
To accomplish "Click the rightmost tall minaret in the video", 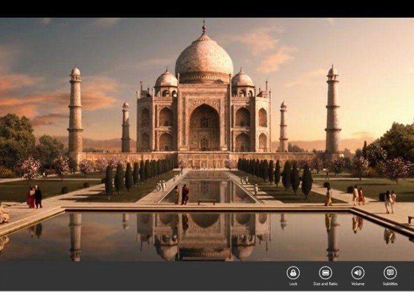I will 333,111.
